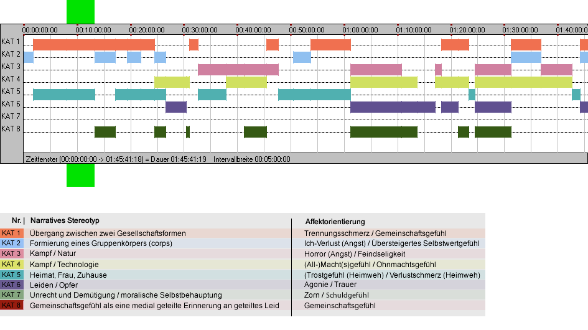Screen dimensions: 588x330
Task: Select the KAT 5 row label in timeline
Action: click(x=11, y=92)
